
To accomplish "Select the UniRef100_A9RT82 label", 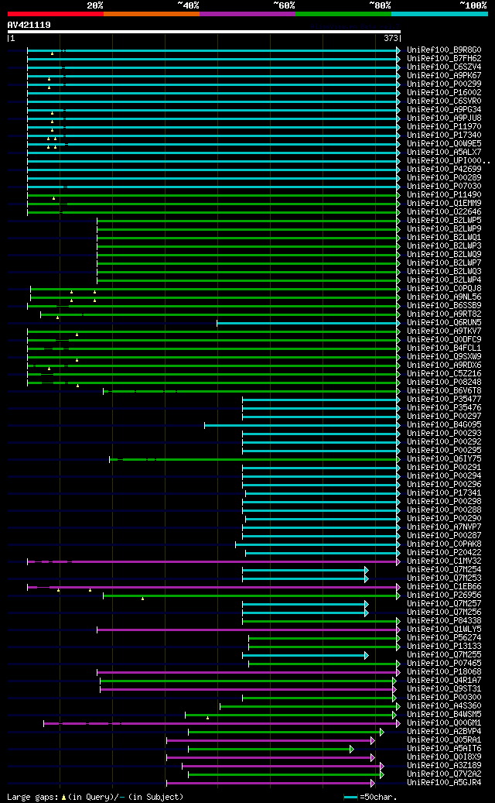I will [444, 314].
